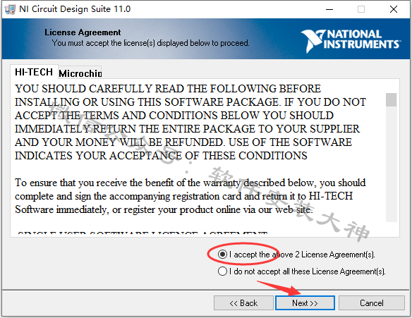
Task: Select the HI-TECH license tab
Action: (x=34, y=72)
